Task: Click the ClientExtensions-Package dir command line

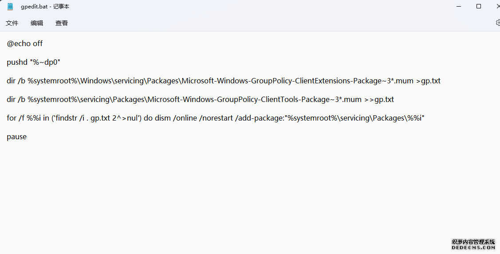Action: pyautogui.click(x=224, y=81)
